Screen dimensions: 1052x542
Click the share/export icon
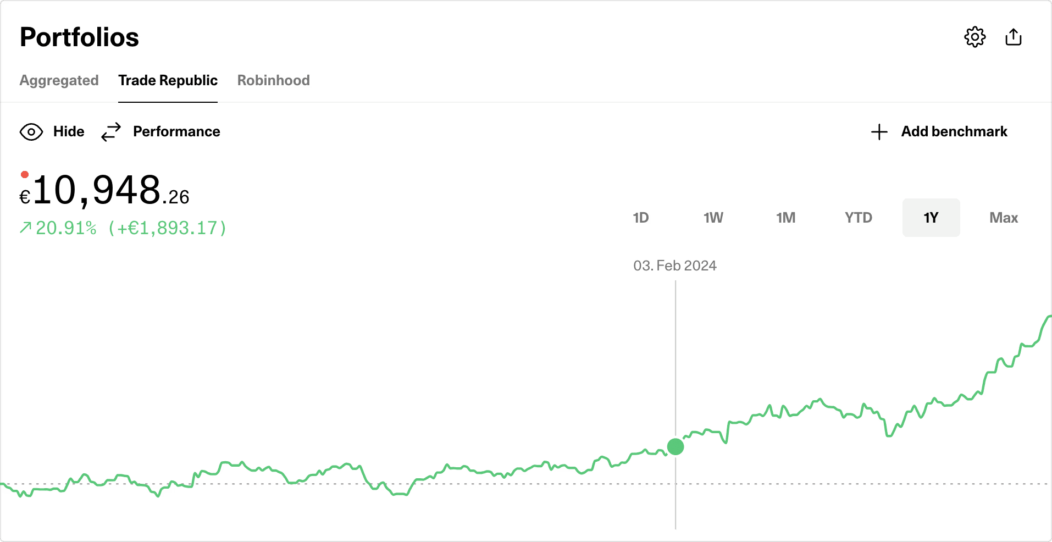[1014, 37]
